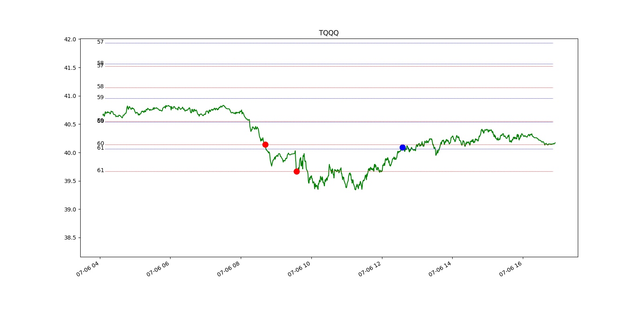Viewport: 642px width, 321px height.
Task: Select the blue marker dot on the price line
Action: 402,147
